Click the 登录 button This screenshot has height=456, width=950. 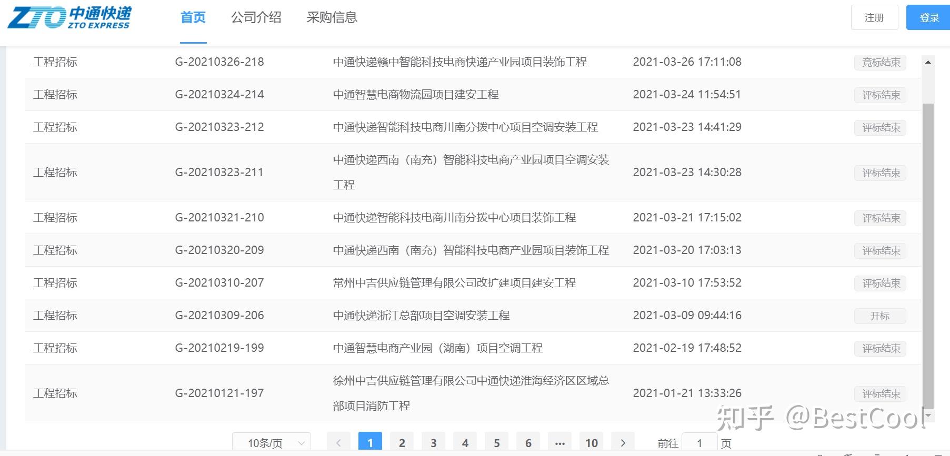[929, 17]
